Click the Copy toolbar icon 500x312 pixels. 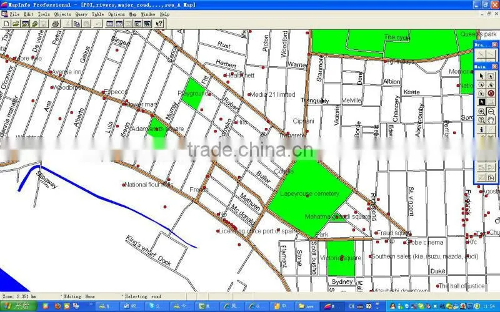[x=77, y=24]
